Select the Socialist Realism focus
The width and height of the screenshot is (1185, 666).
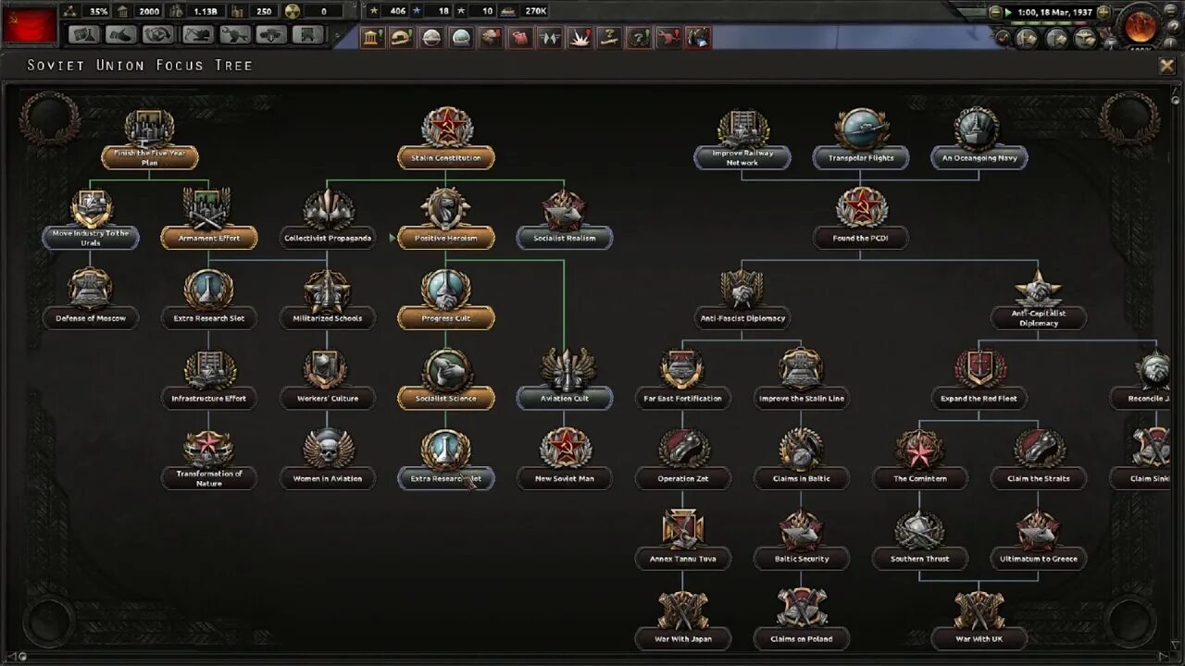(x=565, y=220)
